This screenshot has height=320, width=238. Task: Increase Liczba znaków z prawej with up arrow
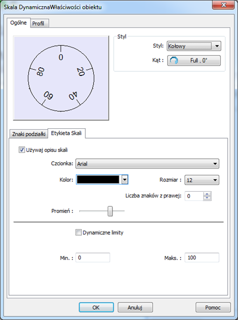coord(207,194)
